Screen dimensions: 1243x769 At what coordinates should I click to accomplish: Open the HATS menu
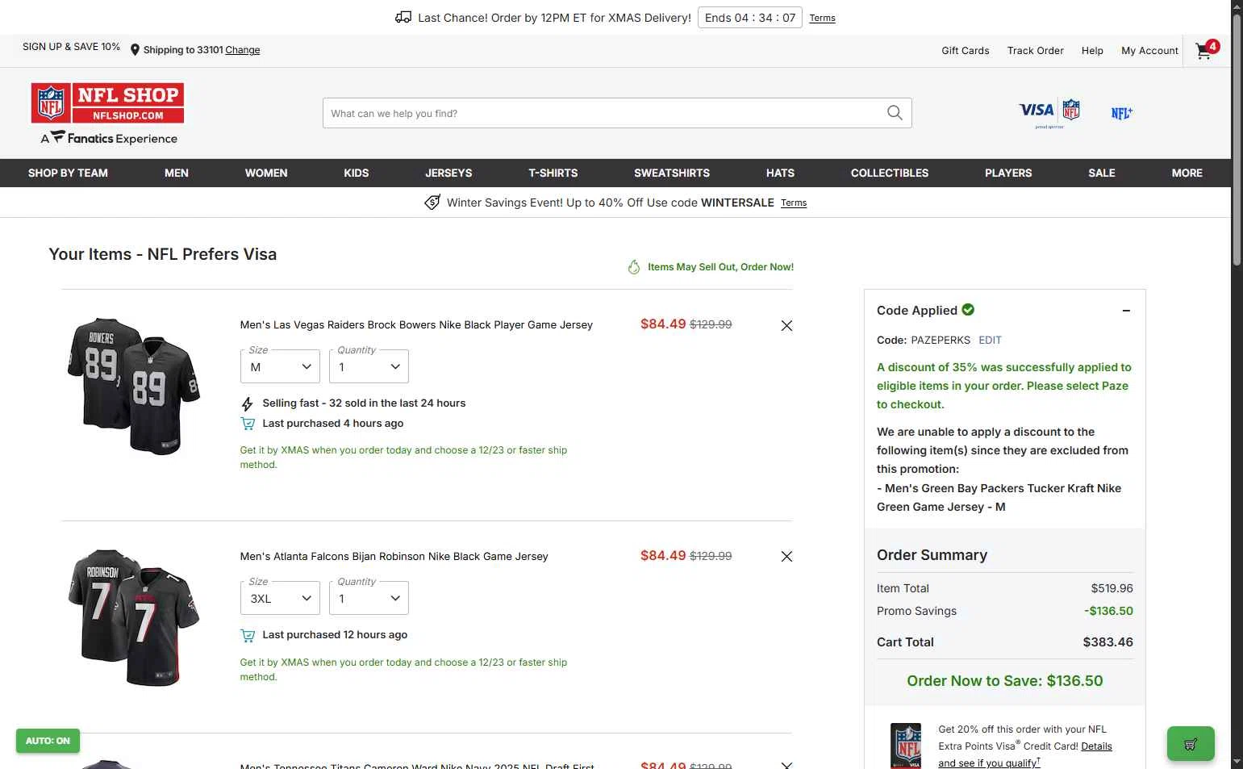780,173
